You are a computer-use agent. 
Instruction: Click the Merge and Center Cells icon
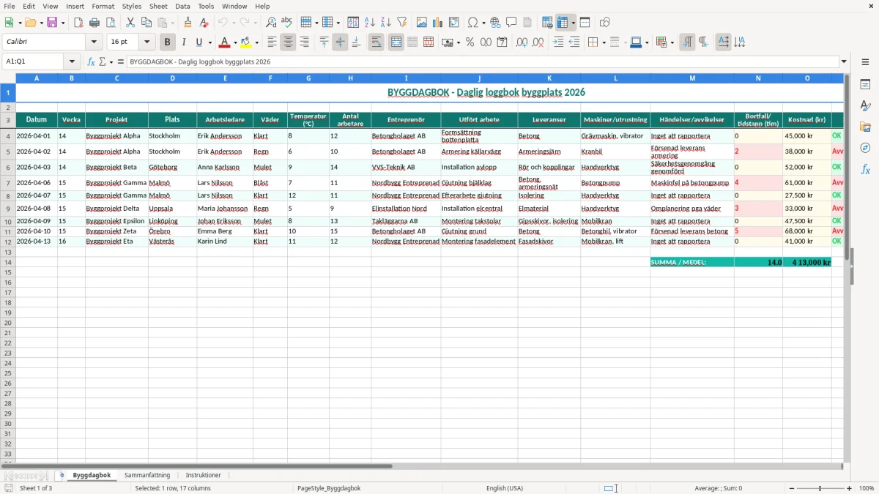click(x=396, y=42)
